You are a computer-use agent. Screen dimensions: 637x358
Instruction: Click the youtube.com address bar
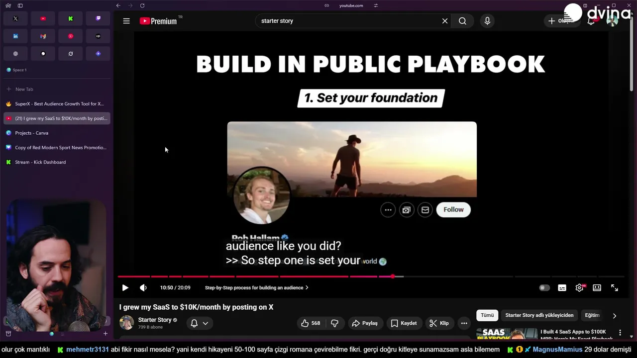pyautogui.click(x=351, y=5)
